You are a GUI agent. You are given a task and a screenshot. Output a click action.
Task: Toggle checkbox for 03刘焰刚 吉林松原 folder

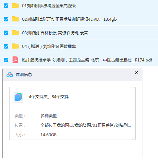(x=6, y=33)
